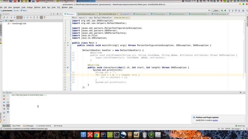The height and width of the screenshot is (139, 248).
Task: Open IntelliJ IDEA from the dock
Action: (x=103, y=135)
